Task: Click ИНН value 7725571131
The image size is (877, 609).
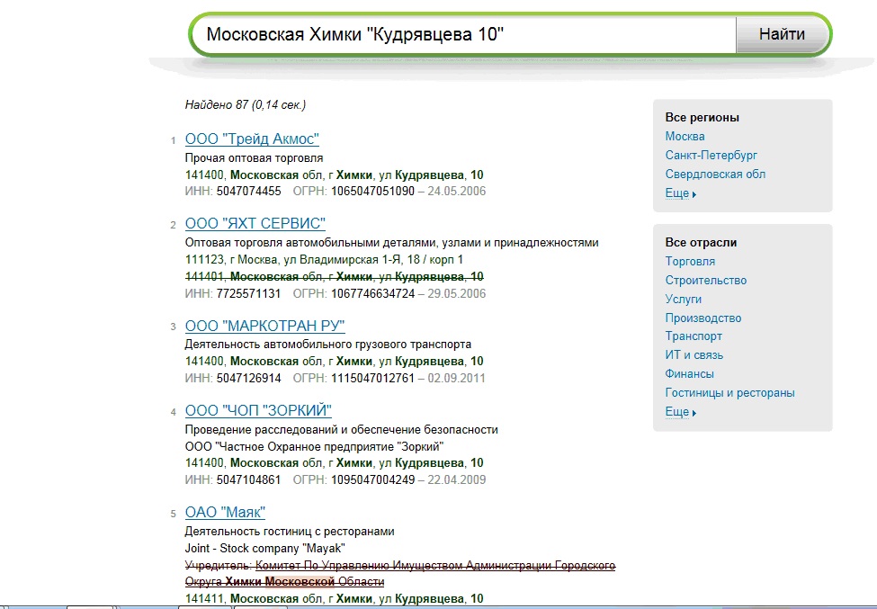Action: [249, 293]
